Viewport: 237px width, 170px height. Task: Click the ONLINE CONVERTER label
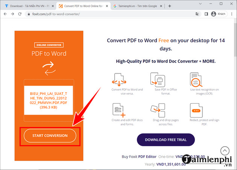tap(49, 45)
